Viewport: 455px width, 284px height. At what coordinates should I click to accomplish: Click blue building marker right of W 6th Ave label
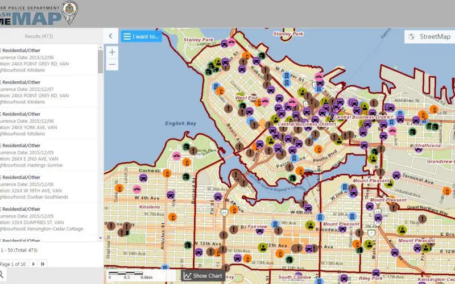[x=352, y=216]
